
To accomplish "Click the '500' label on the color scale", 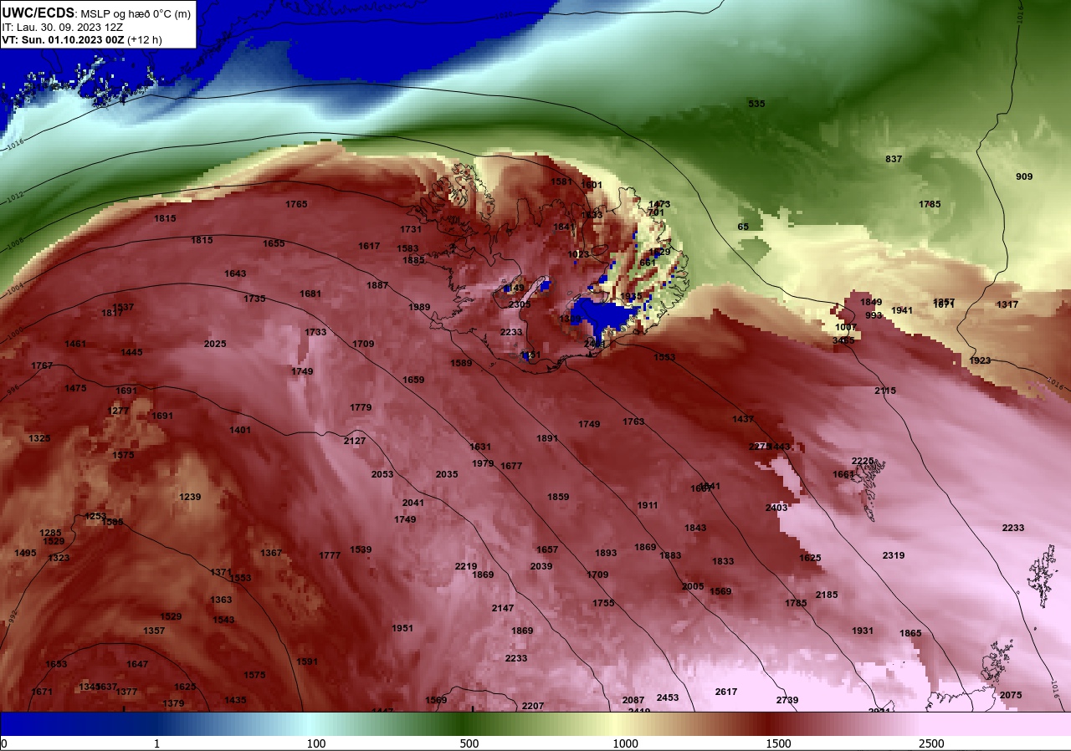I will click(x=469, y=743).
